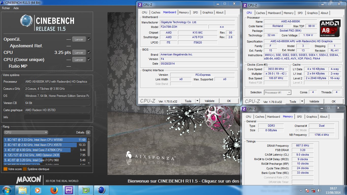The width and height of the screenshot is (347, 195).
Task: Switch to CPU-Z taskbar button
Action: click(69, 190)
